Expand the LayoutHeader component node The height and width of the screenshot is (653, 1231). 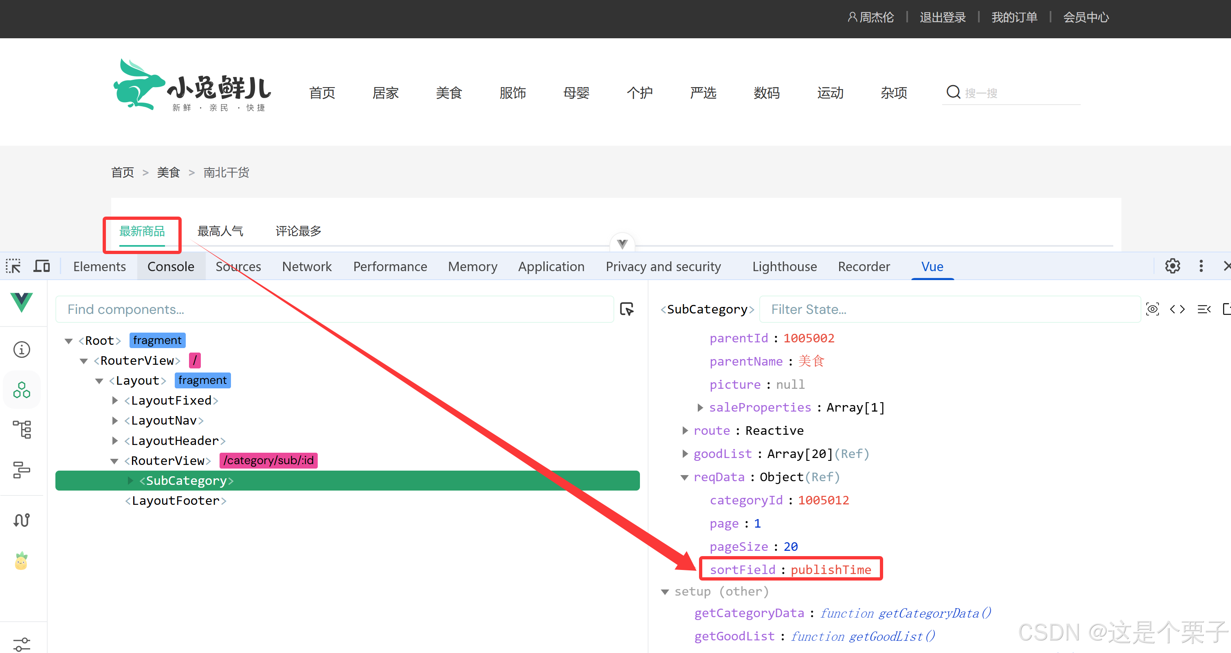coord(115,440)
